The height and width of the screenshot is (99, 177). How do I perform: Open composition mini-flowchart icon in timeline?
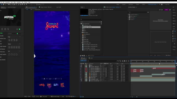(118, 61)
